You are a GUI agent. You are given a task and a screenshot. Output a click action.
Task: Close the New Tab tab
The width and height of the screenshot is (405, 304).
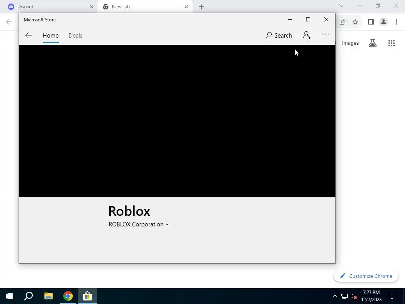pos(186,7)
